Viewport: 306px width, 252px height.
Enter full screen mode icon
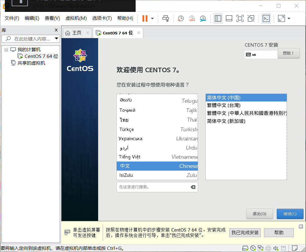pyautogui.click(x=240, y=19)
